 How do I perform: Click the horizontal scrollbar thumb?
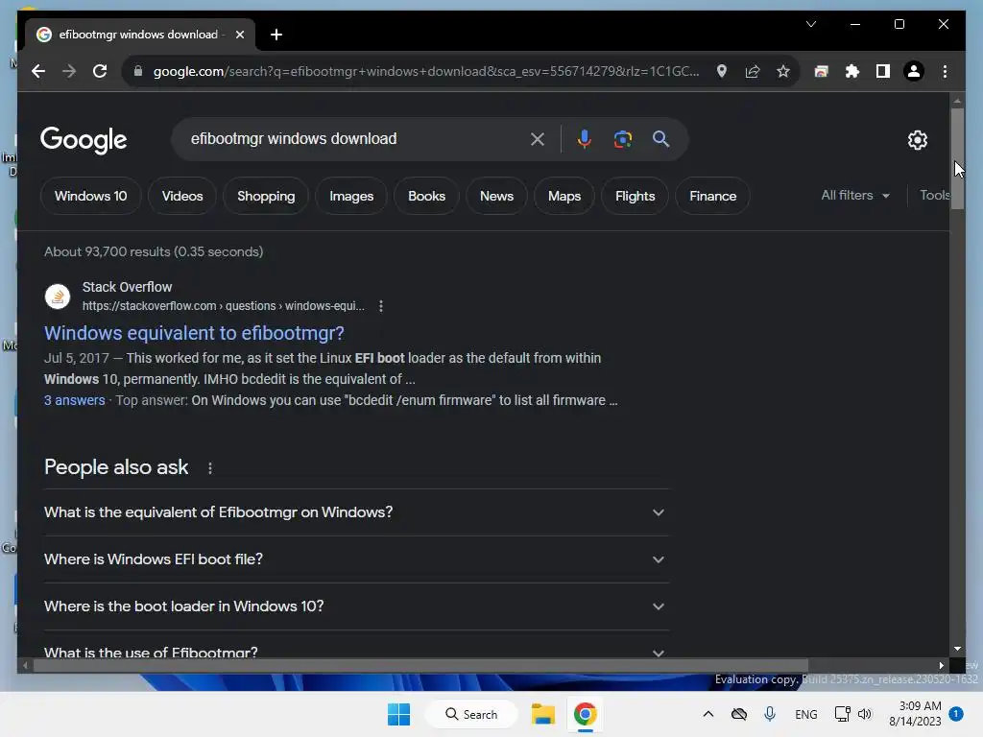[x=420, y=666]
